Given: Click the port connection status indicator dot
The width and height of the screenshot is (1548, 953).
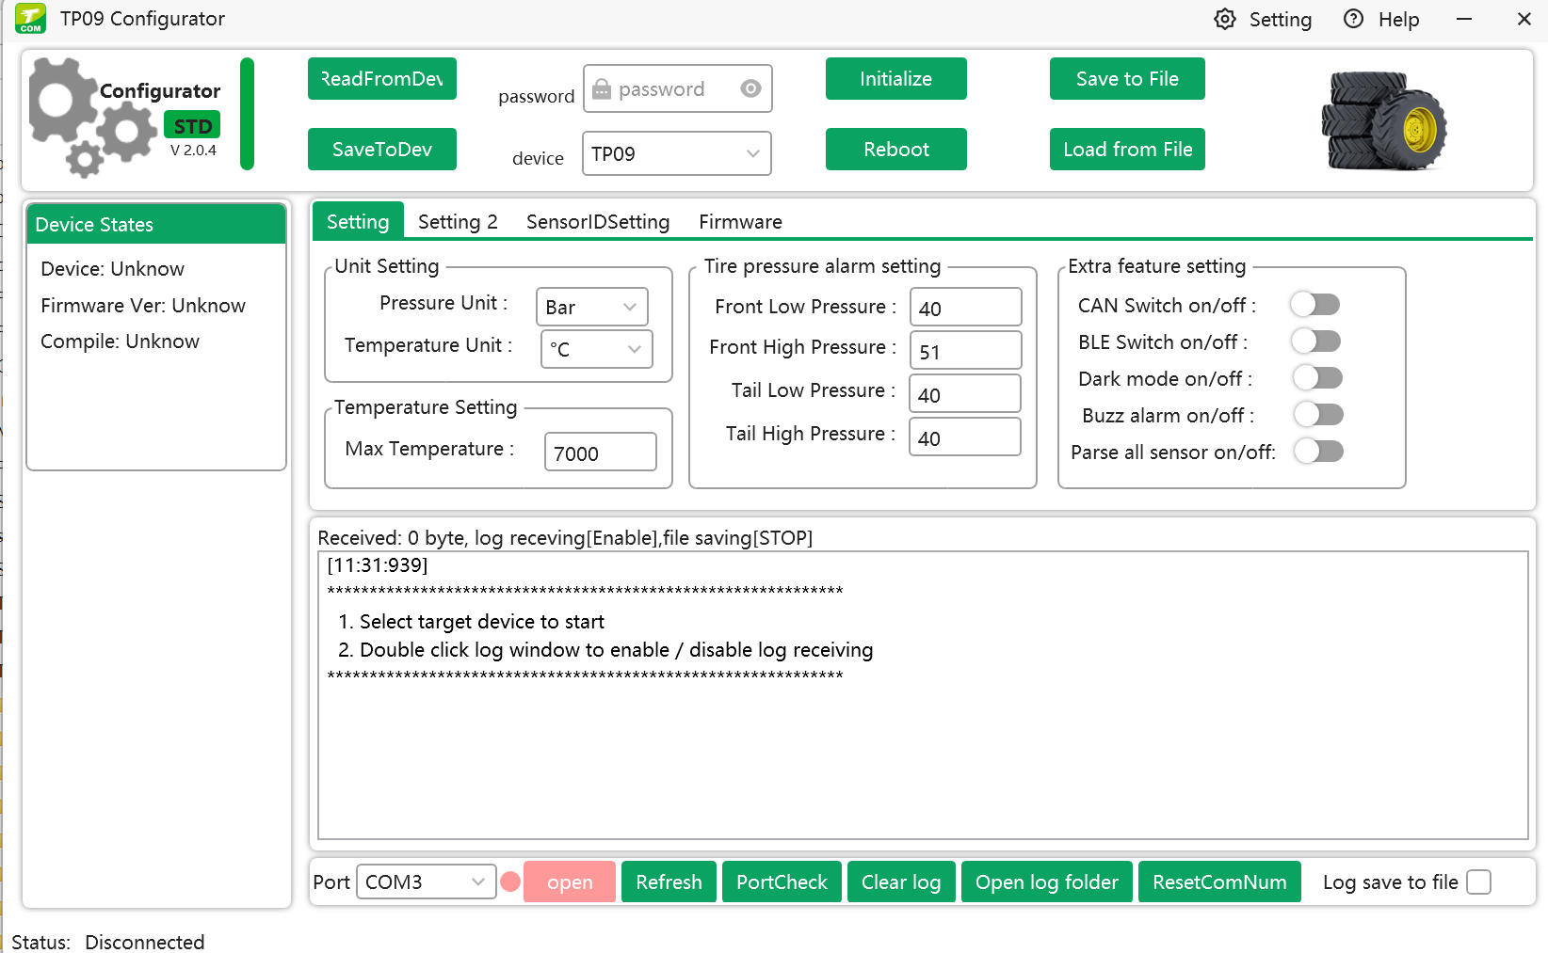Looking at the screenshot, I should [510, 882].
